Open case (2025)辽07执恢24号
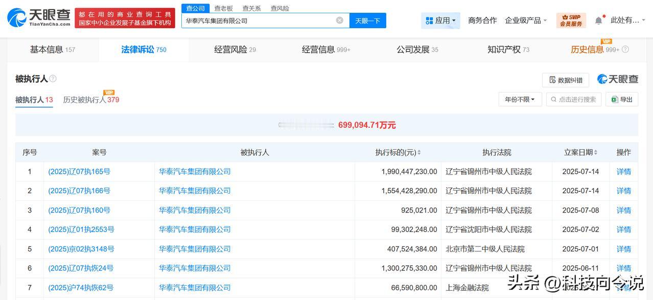Viewport: 653px width, 300px height. click(x=81, y=268)
